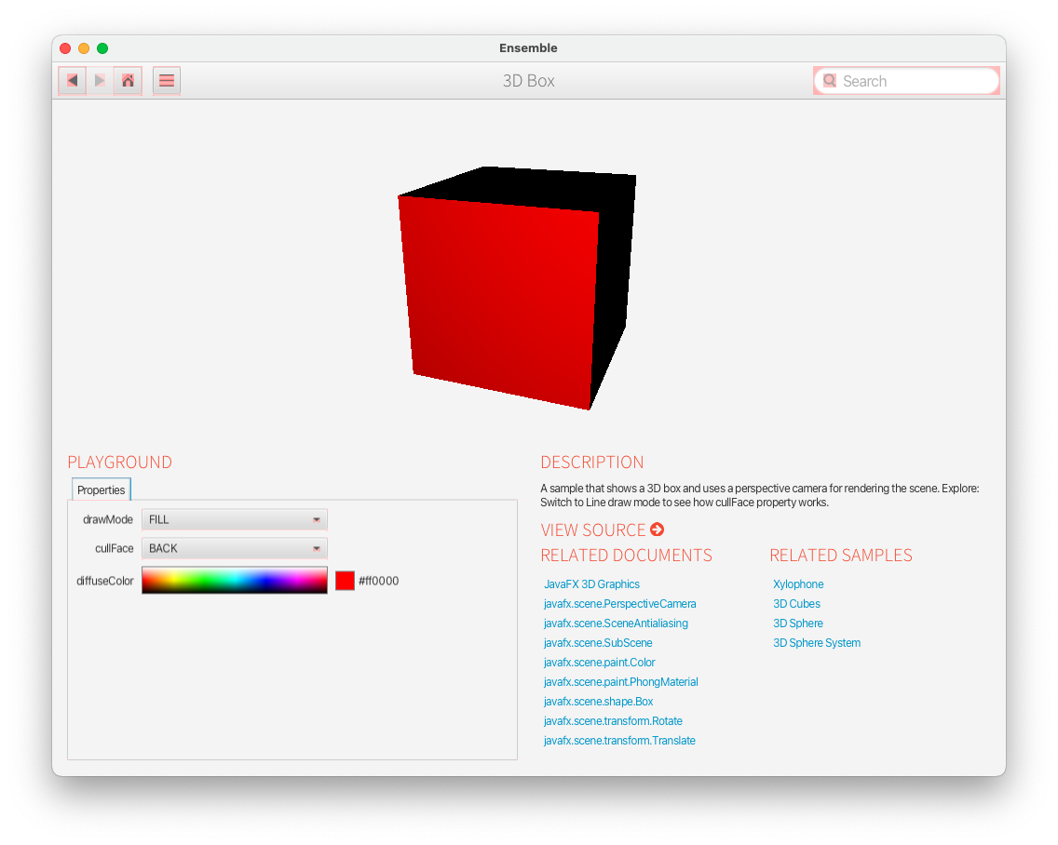Screen dimensions: 1058x845
Task: Open the drawMode dropdown
Action: click(x=234, y=519)
